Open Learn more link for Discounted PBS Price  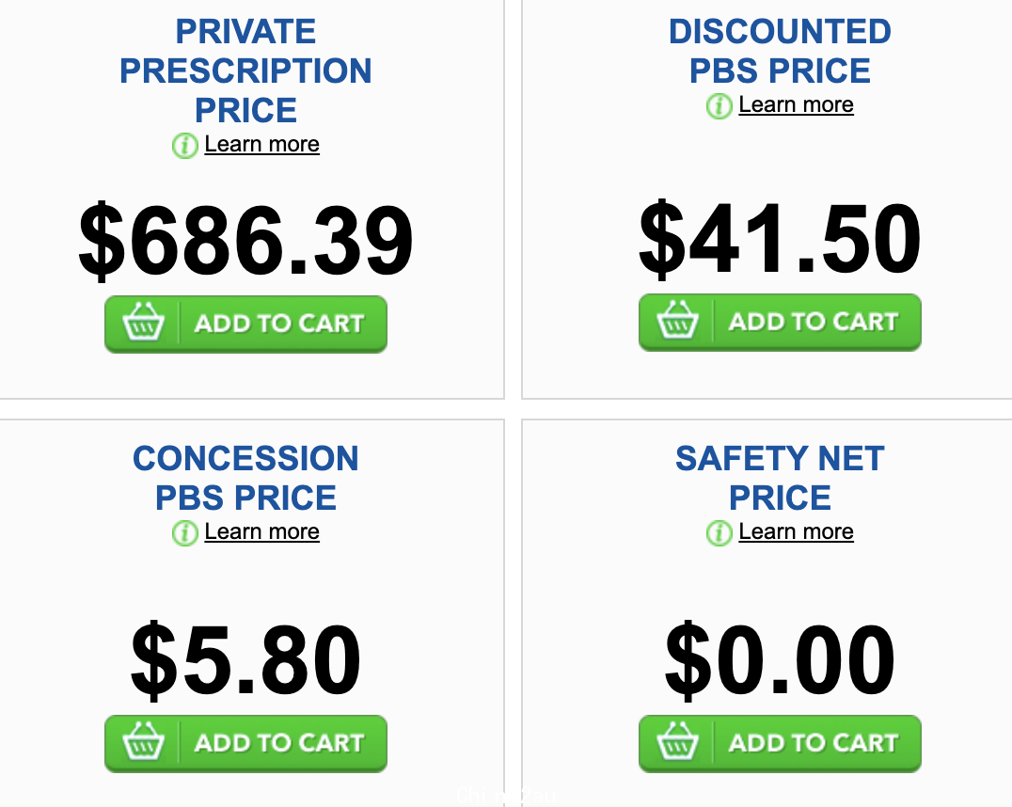(x=796, y=104)
